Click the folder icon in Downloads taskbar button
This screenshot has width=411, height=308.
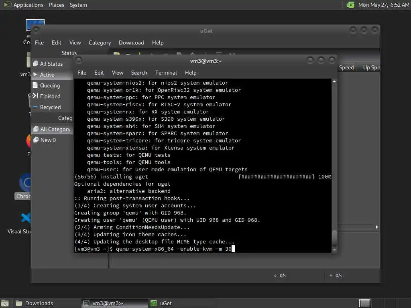19,303
